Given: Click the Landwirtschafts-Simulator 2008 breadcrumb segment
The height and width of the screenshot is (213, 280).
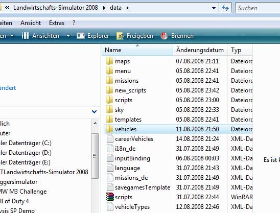Looking at the screenshot, I should [56, 8].
